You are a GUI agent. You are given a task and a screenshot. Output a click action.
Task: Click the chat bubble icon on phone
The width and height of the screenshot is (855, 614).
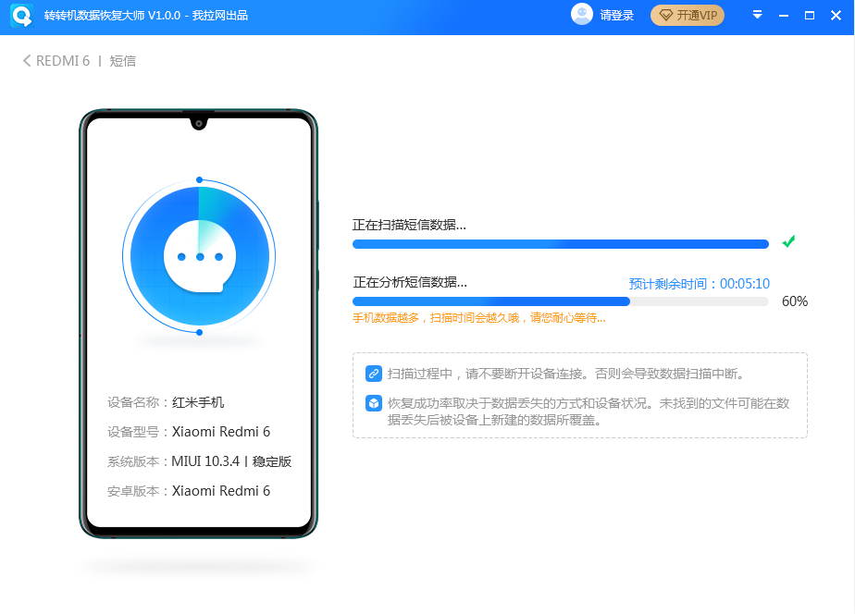[200, 256]
